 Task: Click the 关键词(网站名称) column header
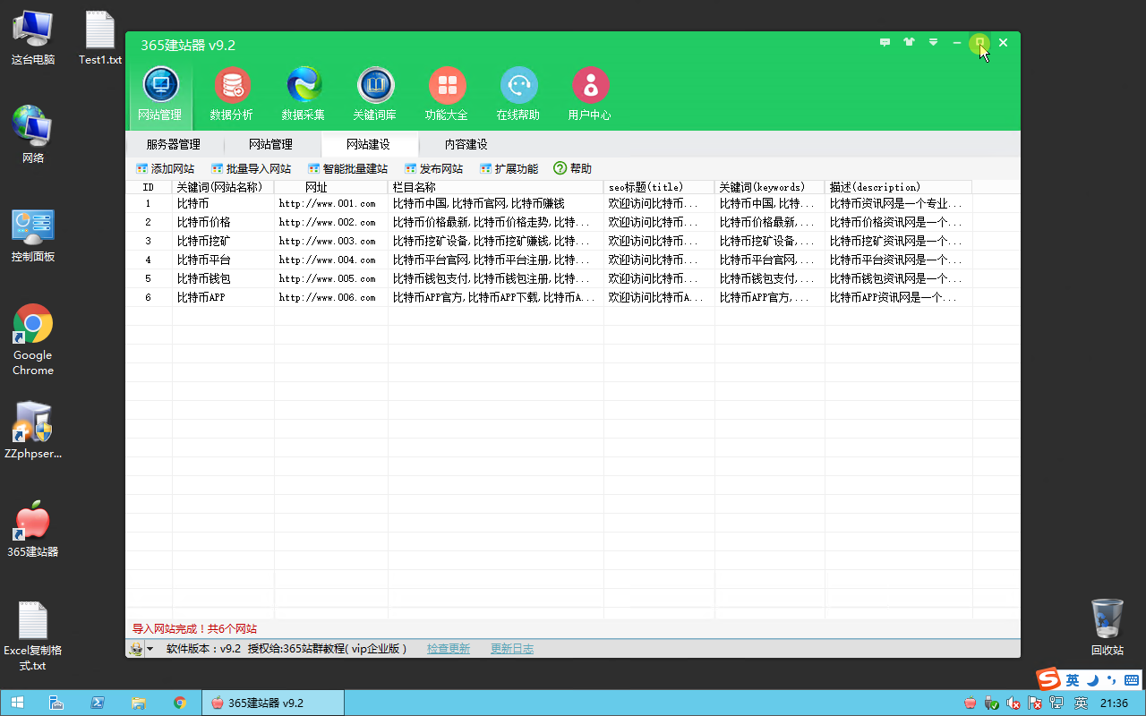click(x=223, y=187)
